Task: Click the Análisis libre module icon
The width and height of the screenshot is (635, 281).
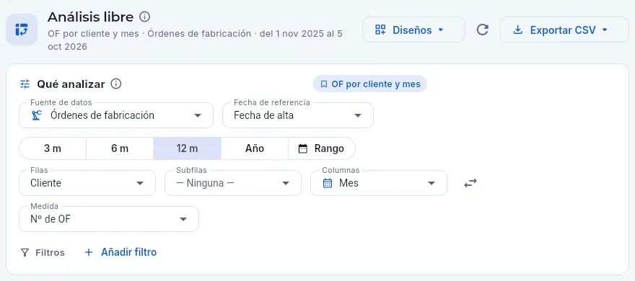Action: [x=22, y=30]
